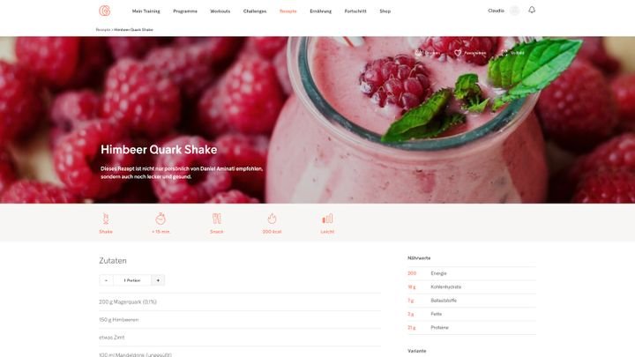Decrease portions with the minus button
The width and height of the screenshot is (635, 357).
pyautogui.click(x=106, y=280)
